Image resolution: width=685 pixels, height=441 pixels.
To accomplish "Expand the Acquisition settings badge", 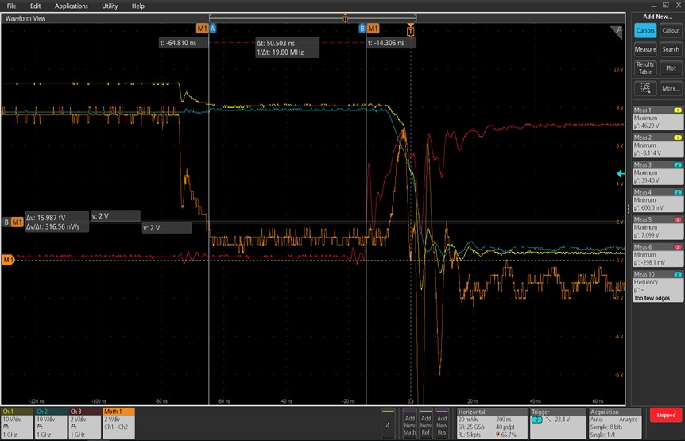I will (613, 424).
